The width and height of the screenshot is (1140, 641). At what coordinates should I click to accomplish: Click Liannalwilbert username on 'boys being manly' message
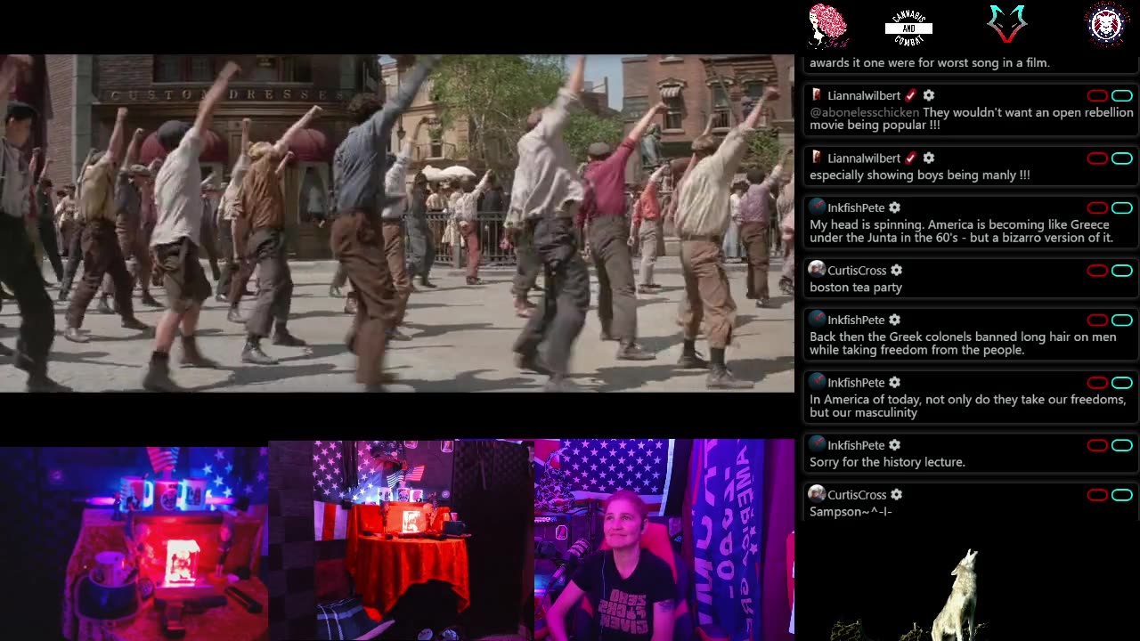(x=864, y=158)
